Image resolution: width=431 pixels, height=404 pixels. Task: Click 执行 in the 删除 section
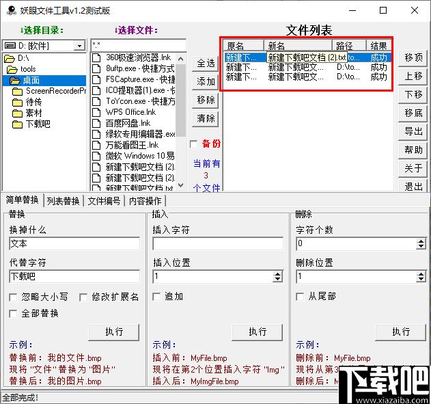click(x=401, y=332)
